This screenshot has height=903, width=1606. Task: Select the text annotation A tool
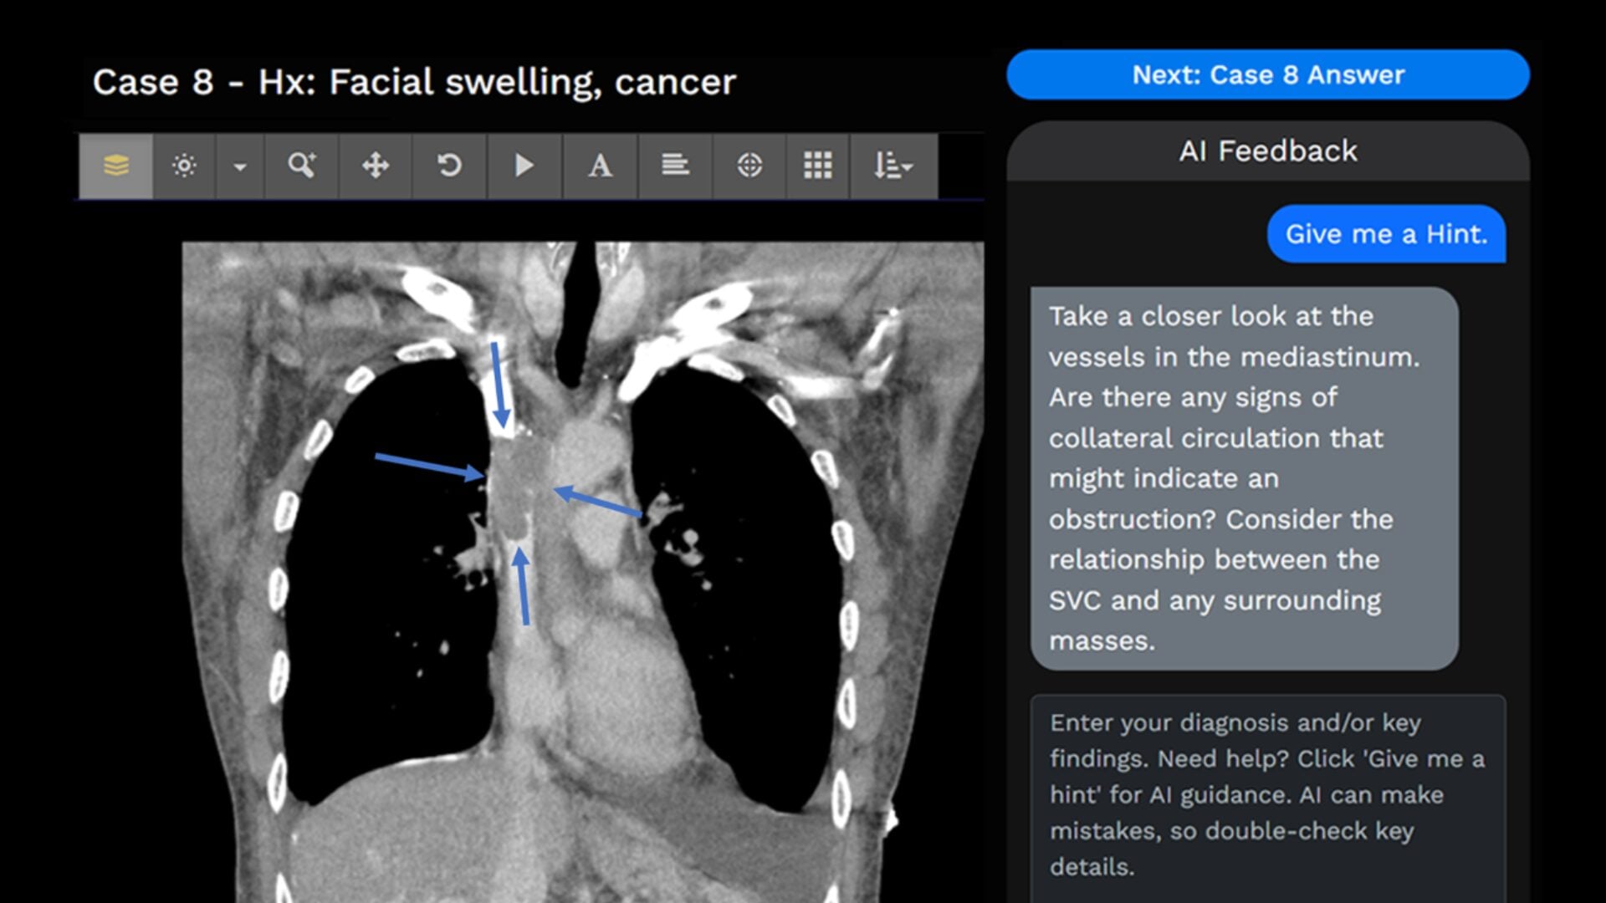[600, 166]
